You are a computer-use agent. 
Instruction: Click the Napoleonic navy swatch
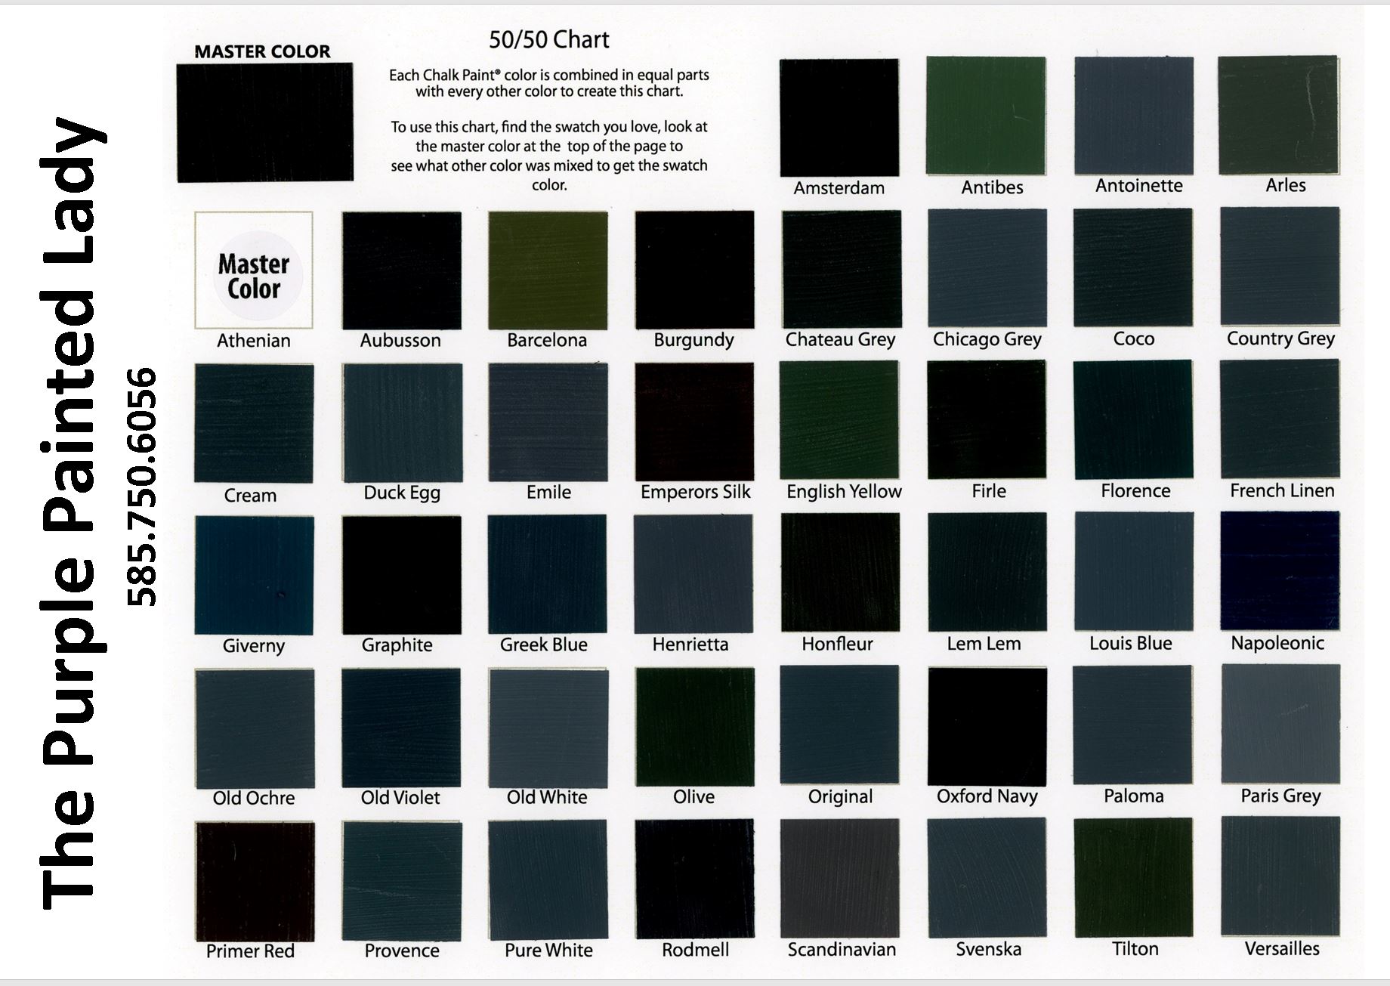tap(1280, 571)
